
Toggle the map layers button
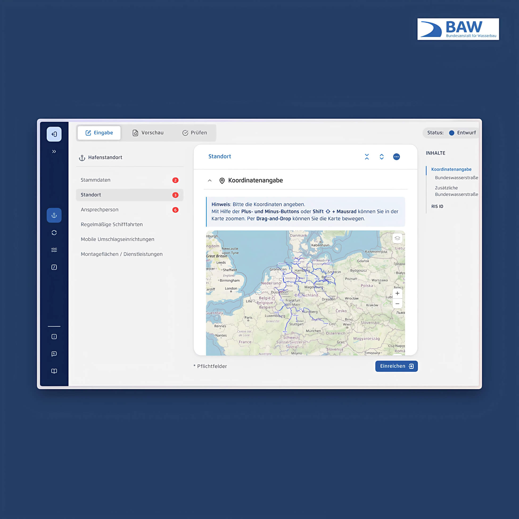pyautogui.click(x=397, y=238)
